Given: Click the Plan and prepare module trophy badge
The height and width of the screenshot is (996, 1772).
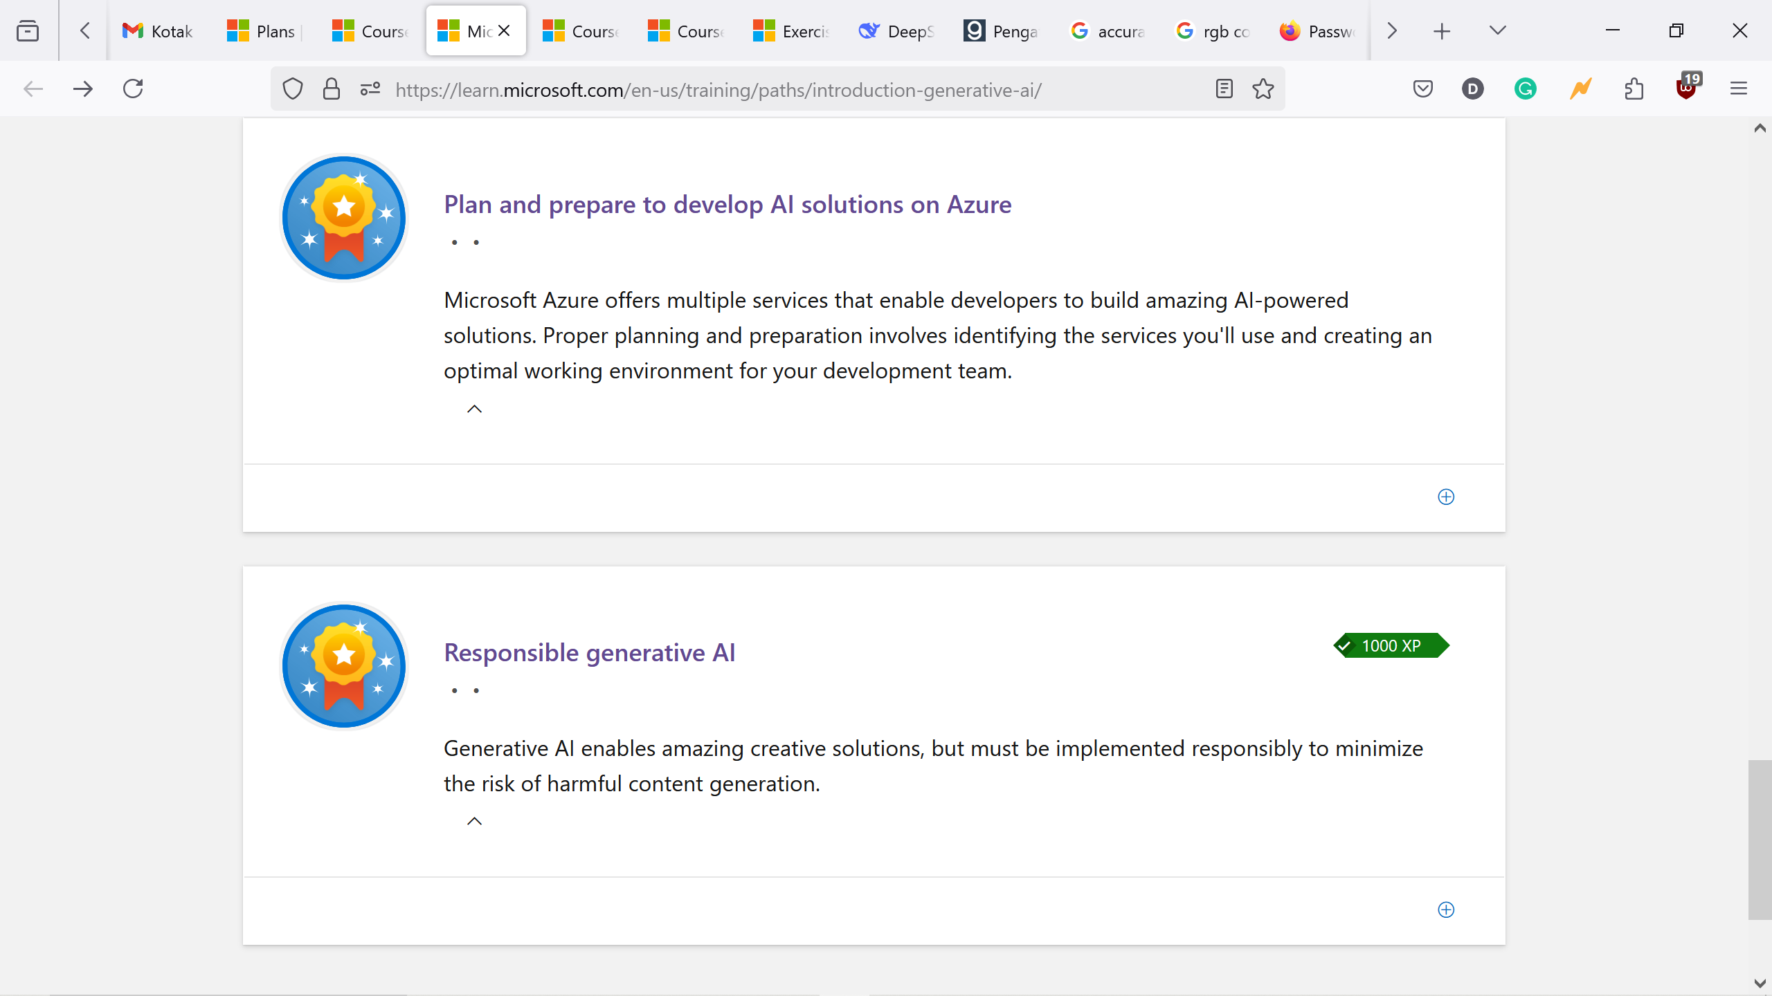Looking at the screenshot, I should [344, 218].
